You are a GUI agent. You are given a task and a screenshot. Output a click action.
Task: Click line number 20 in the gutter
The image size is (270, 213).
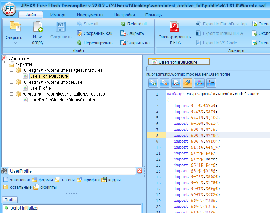point(158,207)
